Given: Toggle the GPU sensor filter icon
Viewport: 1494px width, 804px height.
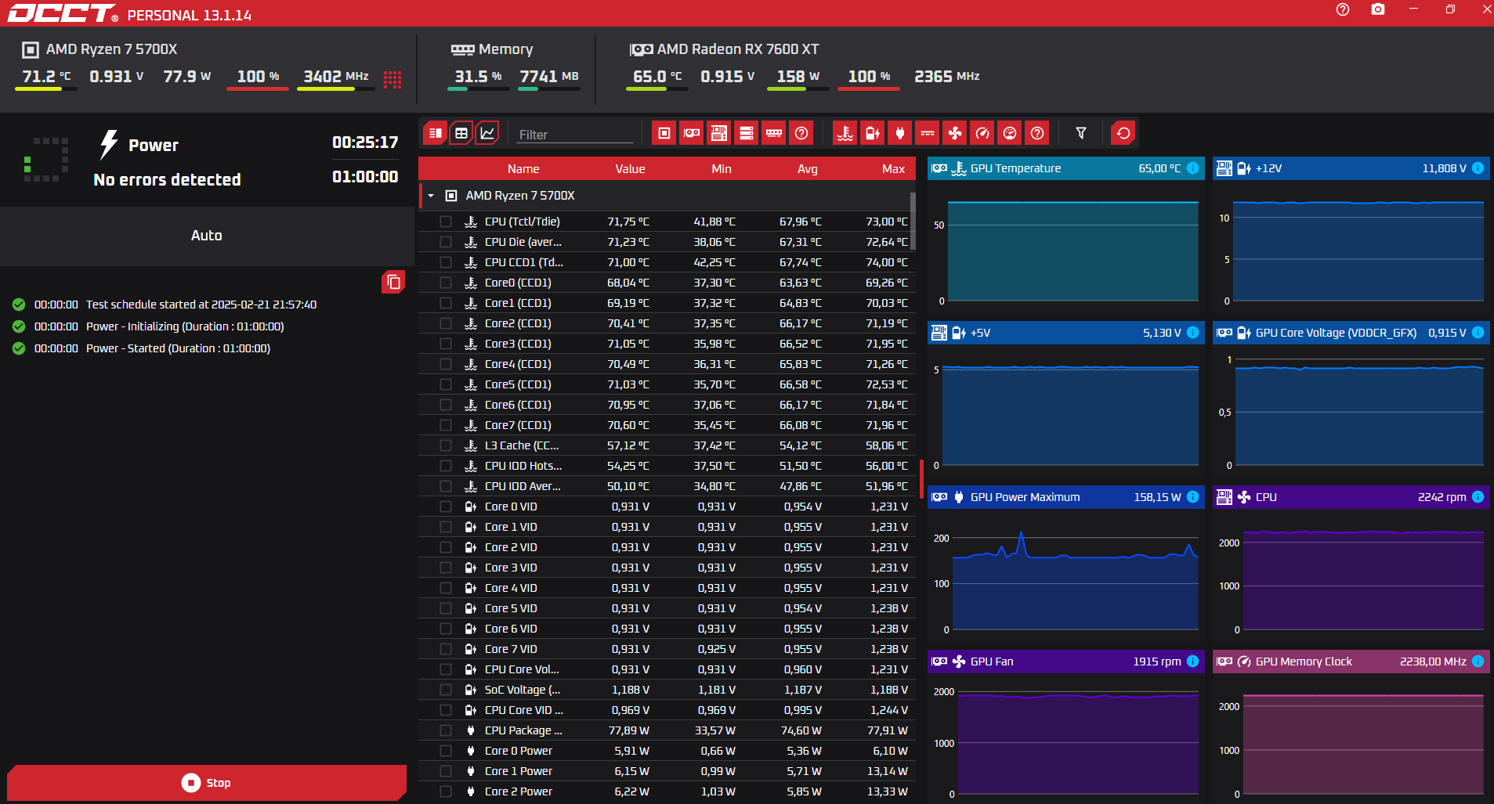Looking at the screenshot, I should 692,133.
